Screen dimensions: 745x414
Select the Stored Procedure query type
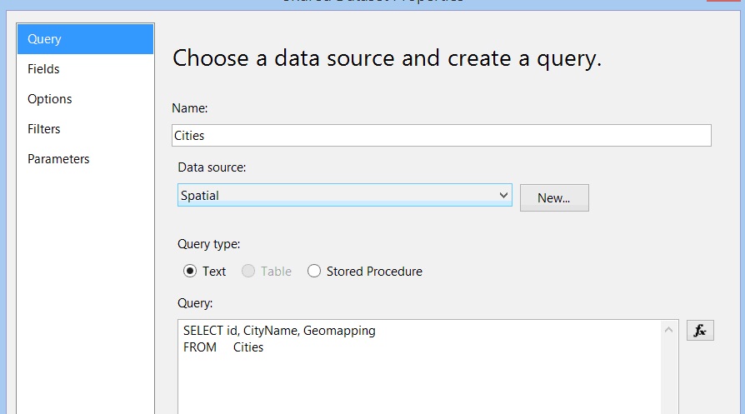(x=314, y=271)
